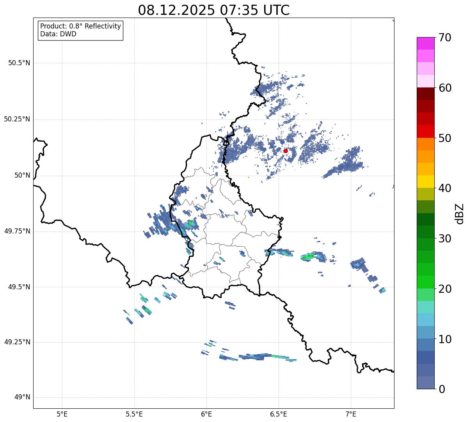This screenshot has height=422, width=469.
Task: Click the 'Data: DWD' label
Action: [x=58, y=34]
